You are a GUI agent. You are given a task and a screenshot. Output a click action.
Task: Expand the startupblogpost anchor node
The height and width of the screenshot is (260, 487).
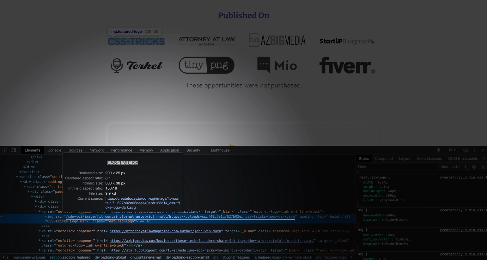click(x=40, y=250)
